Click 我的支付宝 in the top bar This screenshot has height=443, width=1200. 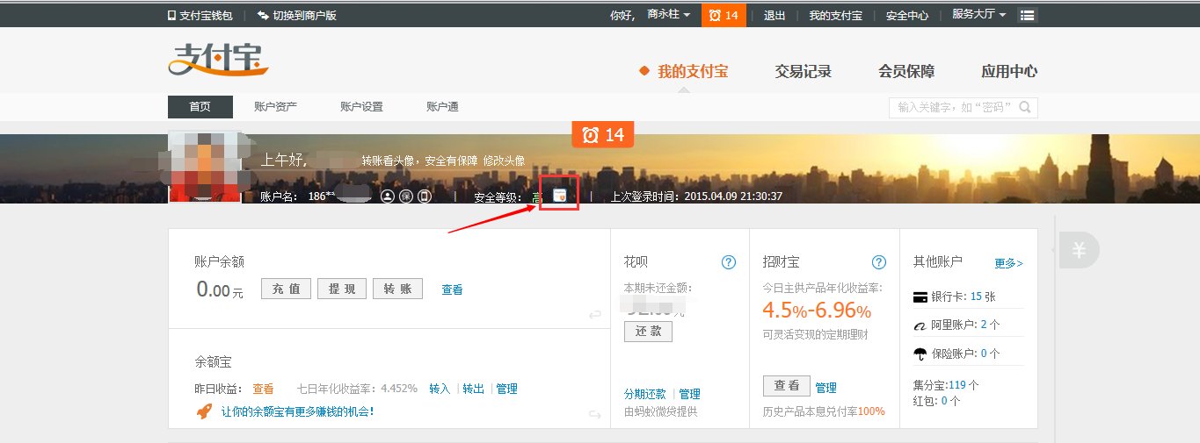click(x=835, y=15)
